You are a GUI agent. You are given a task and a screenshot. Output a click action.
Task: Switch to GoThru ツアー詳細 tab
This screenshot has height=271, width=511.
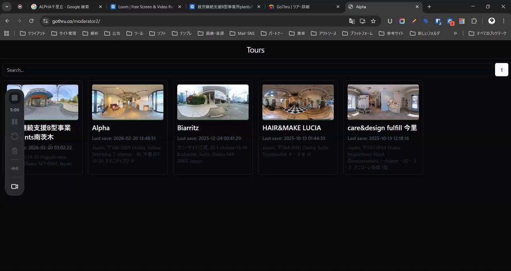click(x=305, y=7)
